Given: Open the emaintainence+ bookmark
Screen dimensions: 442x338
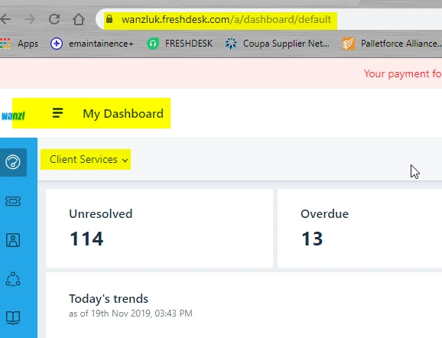Looking at the screenshot, I should coord(92,44).
